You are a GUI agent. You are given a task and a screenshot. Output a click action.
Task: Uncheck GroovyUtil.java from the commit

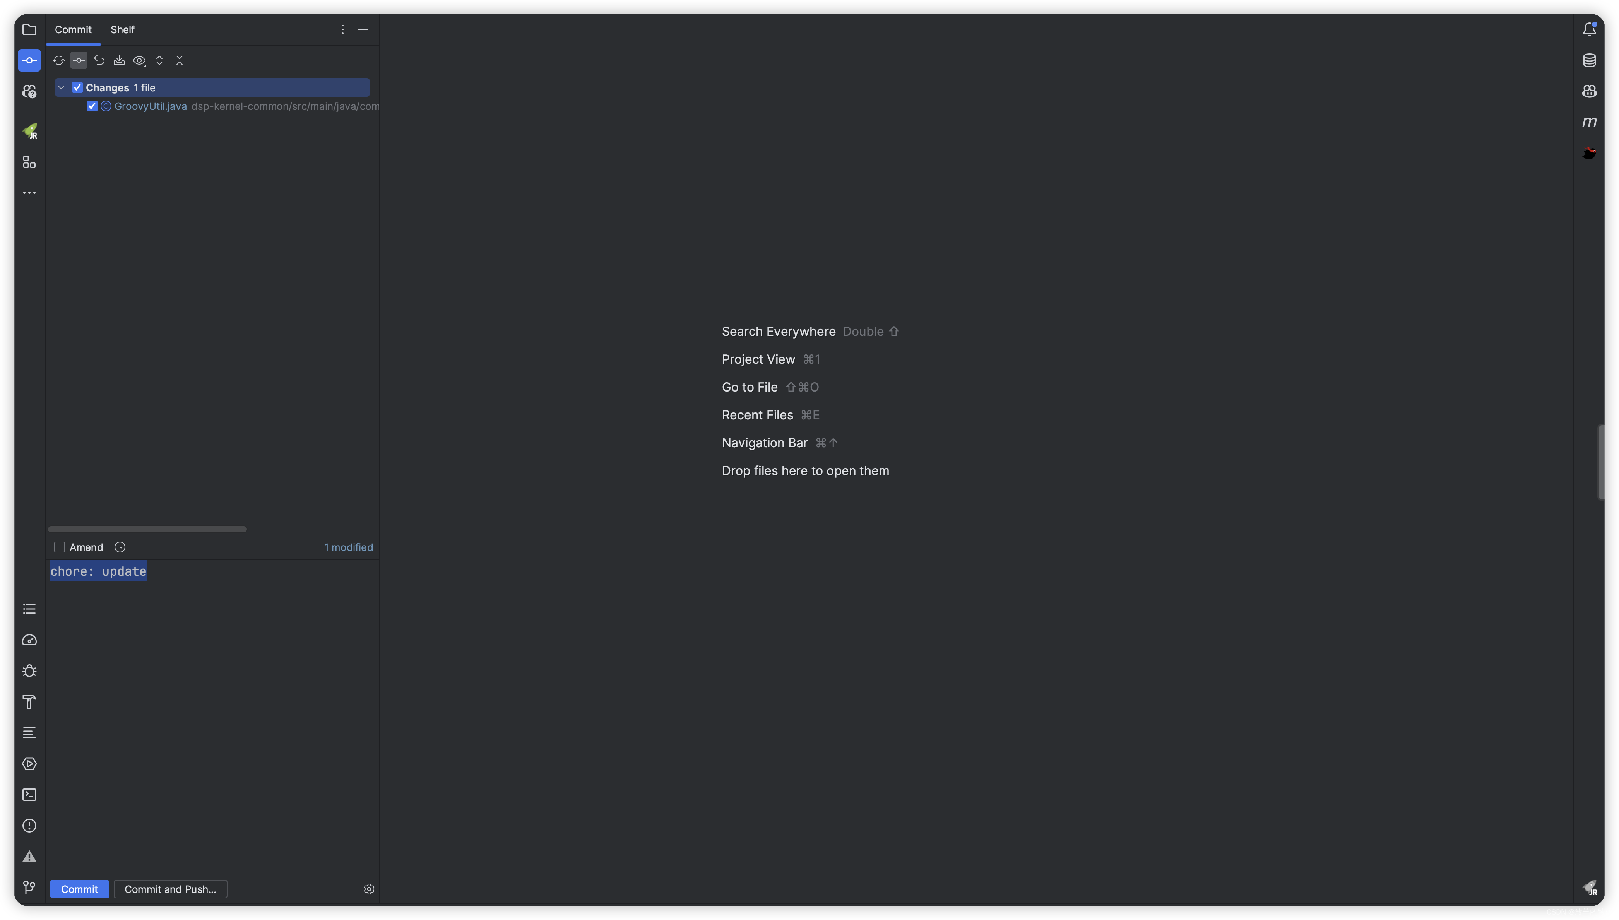pyautogui.click(x=92, y=106)
